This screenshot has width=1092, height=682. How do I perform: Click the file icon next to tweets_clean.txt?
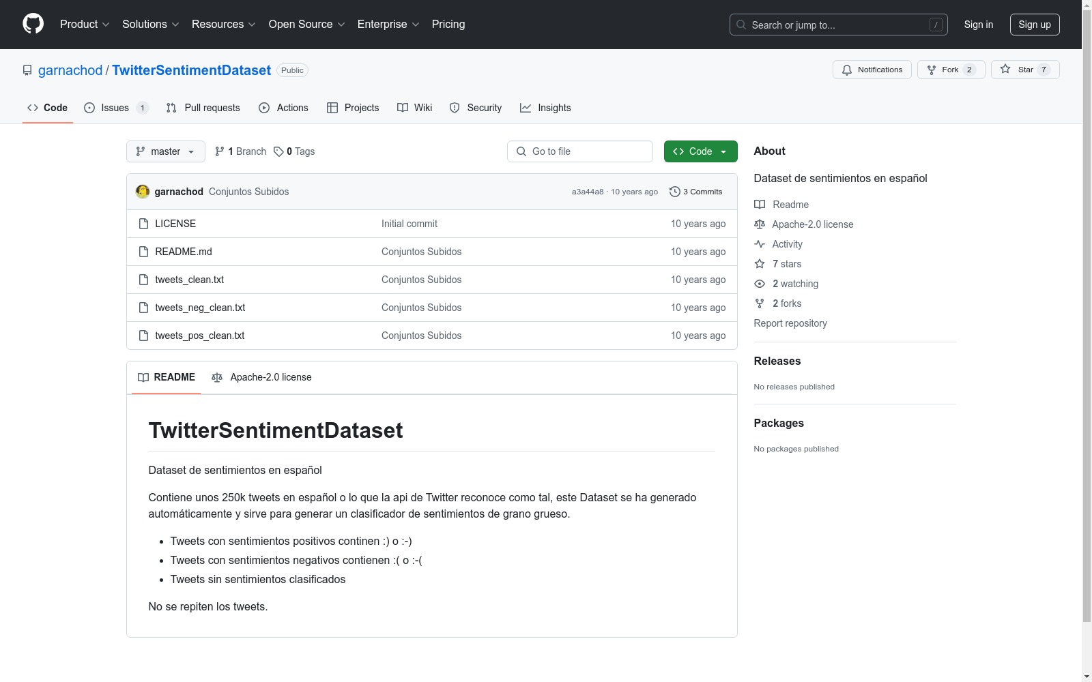coord(143,280)
